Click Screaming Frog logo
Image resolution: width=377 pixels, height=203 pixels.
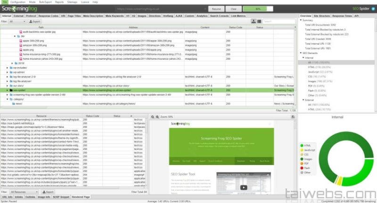coord(19,9)
